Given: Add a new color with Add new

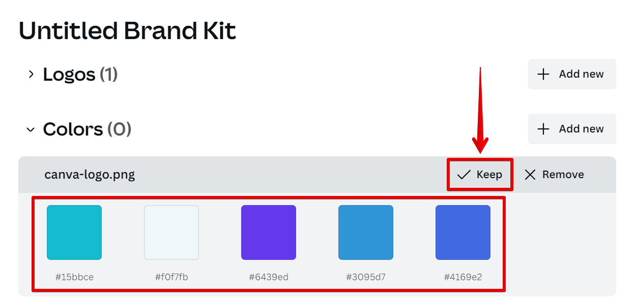Looking at the screenshot, I should (x=572, y=129).
